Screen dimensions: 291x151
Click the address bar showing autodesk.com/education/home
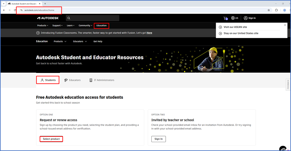point(40,10)
